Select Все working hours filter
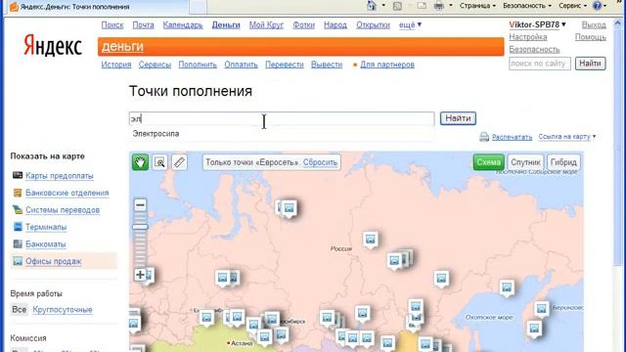 coord(19,309)
